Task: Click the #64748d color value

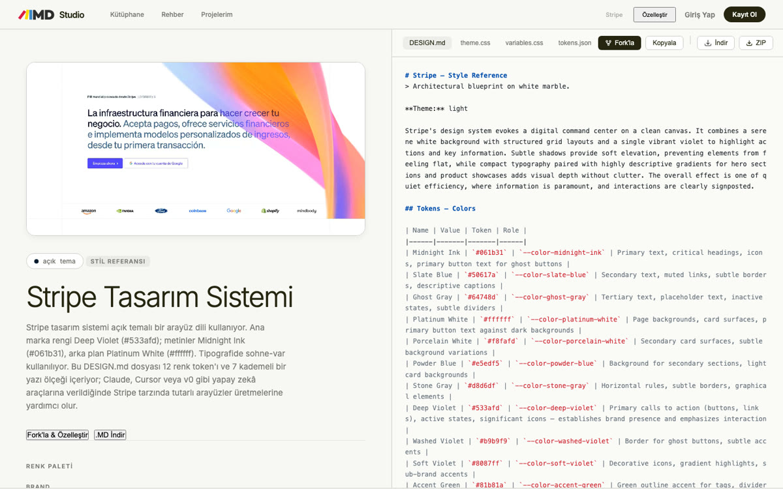Action: [x=481, y=297]
